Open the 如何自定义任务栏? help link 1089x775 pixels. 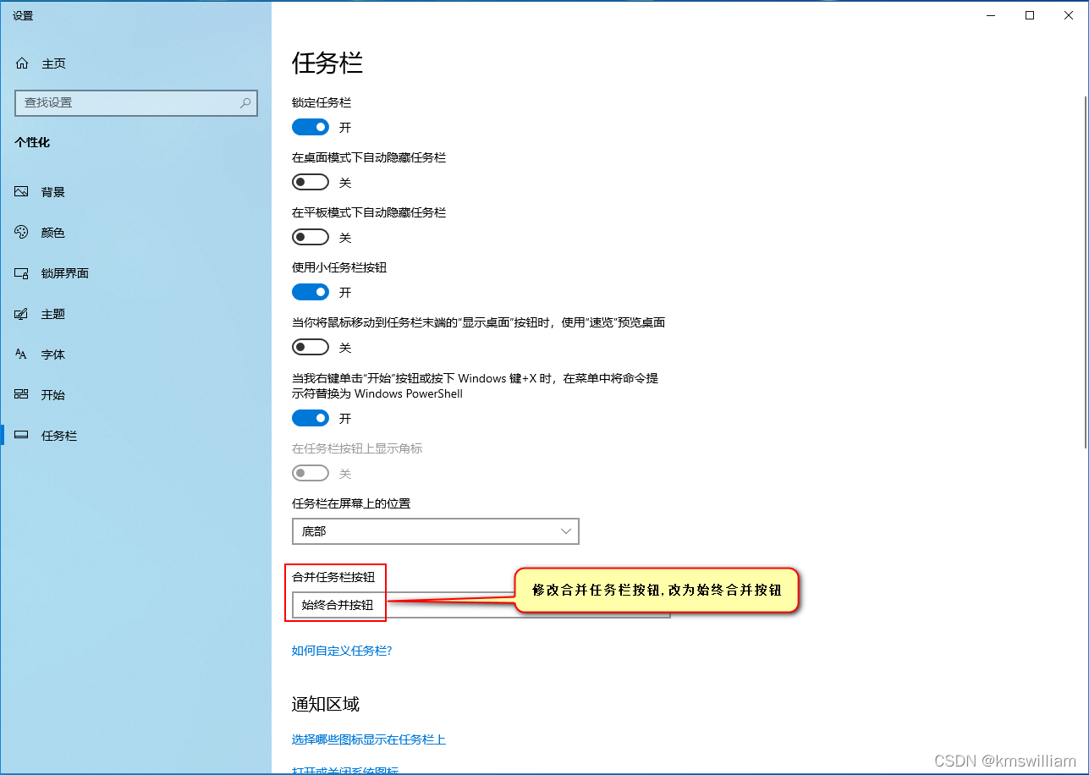pyautogui.click(x=342, y=651)
